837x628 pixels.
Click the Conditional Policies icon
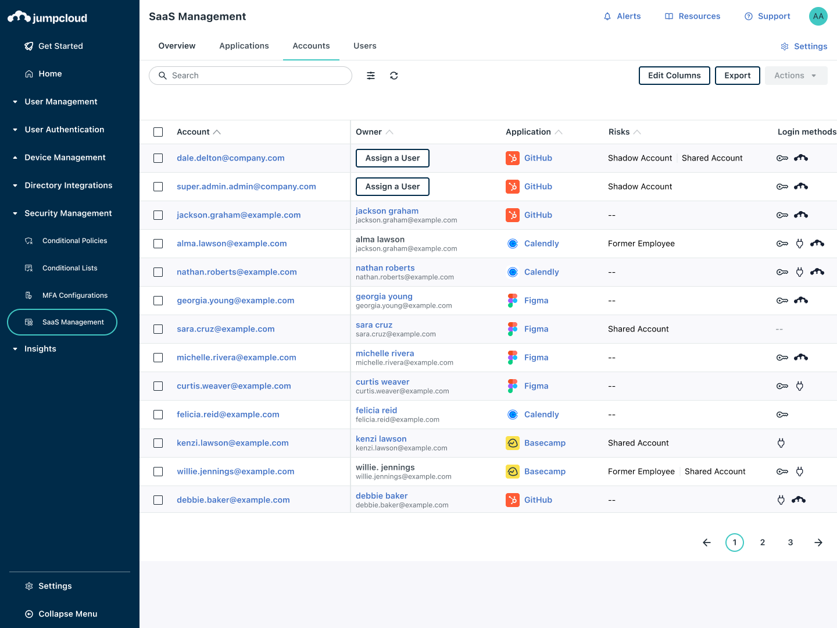(28, 241)
